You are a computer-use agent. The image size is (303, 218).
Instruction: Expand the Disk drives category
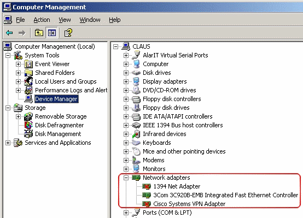coord(126,73)
